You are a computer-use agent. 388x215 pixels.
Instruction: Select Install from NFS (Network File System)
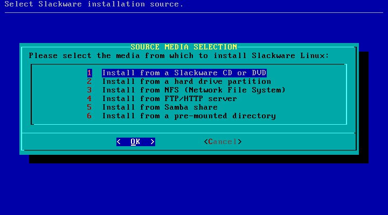(194, 90)
